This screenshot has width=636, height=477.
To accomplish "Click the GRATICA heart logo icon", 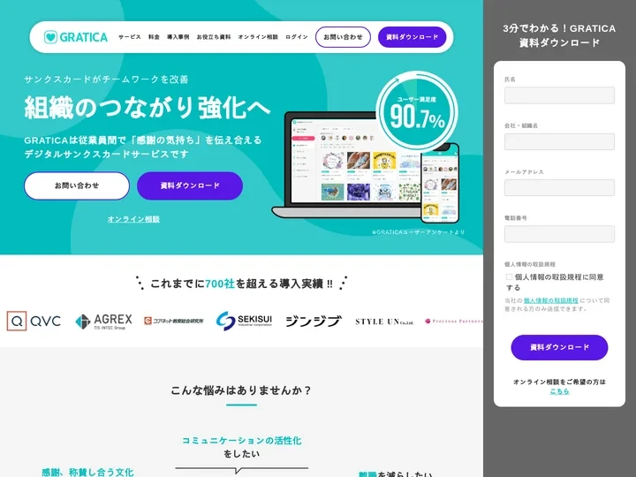I will [x=50, y=37].
